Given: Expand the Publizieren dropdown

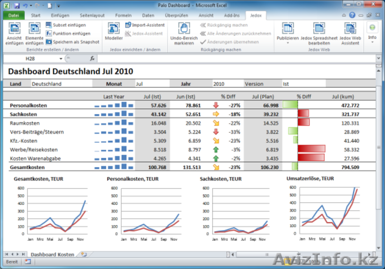Looking at the screenshot, I should (288, 42).
